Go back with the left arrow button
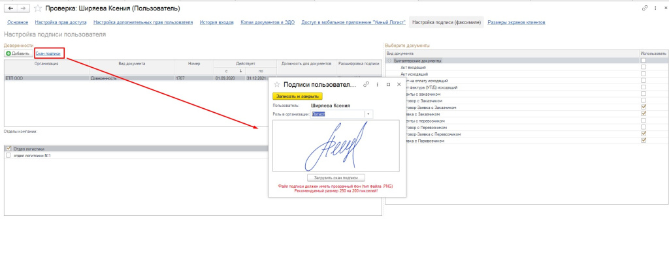This screenshot has width=669, height=279. pyautogui.click(x=10, y=8)
